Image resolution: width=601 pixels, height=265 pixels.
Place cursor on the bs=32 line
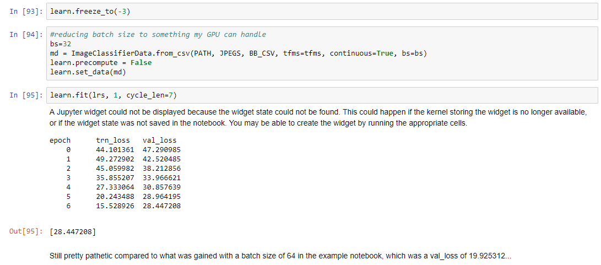pos(61,44)
